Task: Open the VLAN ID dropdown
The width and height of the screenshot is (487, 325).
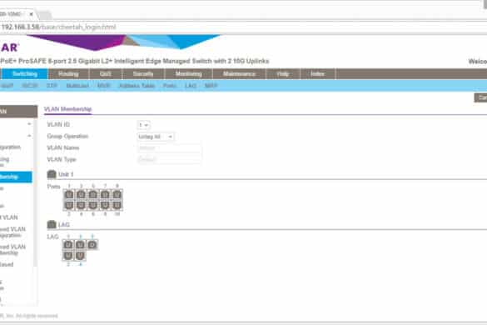Action: (143, 125)
